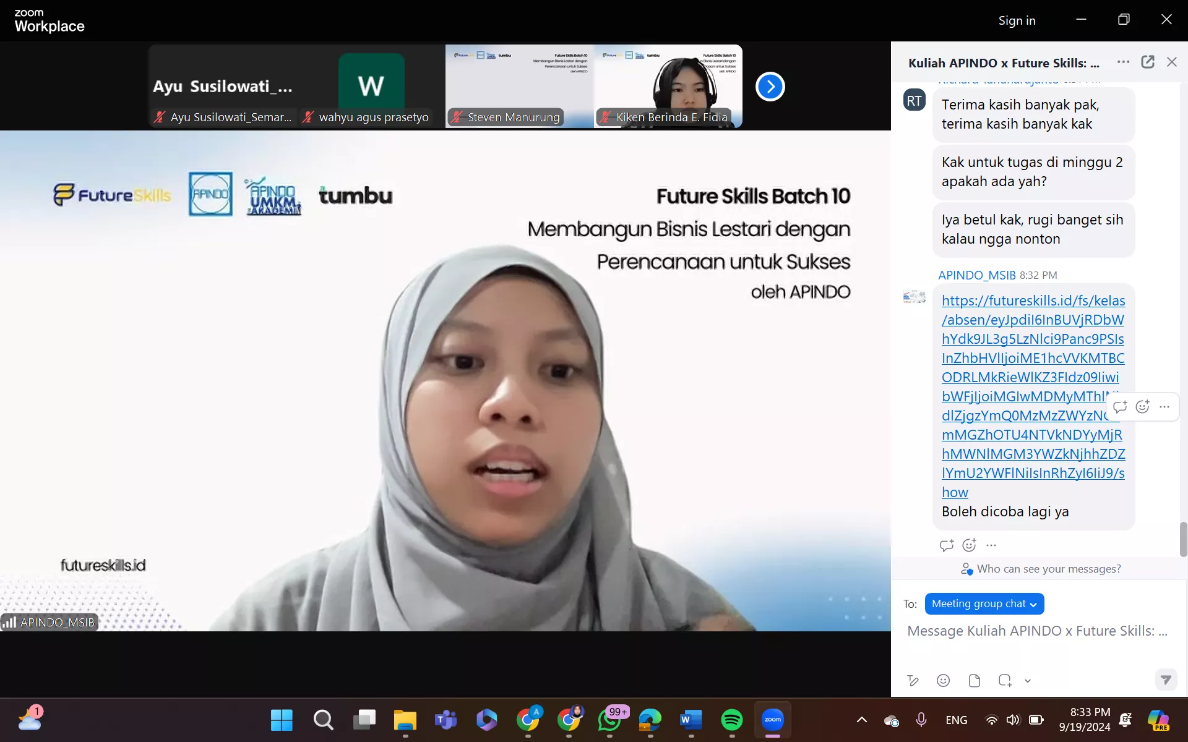This screenshot has width=1188, height=742.
Task: Add reaction below 'Boleh dicoba lagi ya' message
Action: click(x=970, y=545)
